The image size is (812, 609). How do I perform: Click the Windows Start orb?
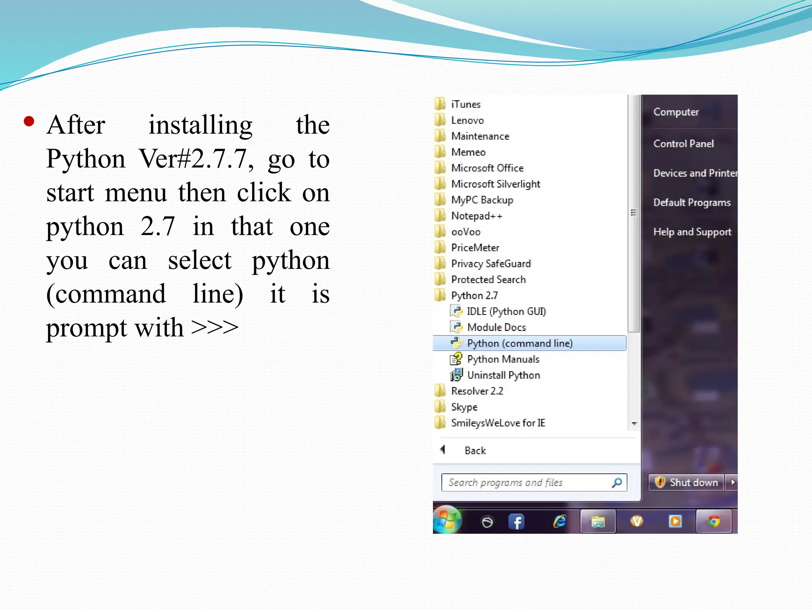pyautogui.click(x=447, y=520)
